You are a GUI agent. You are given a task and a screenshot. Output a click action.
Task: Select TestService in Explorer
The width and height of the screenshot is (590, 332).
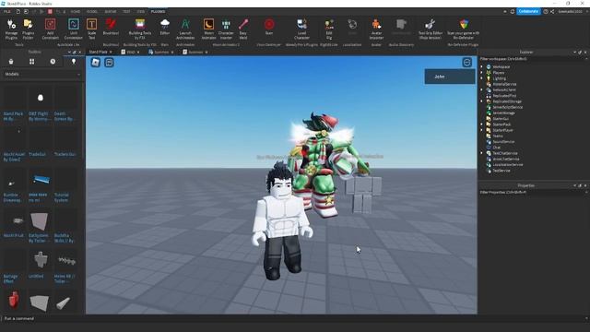501,171
